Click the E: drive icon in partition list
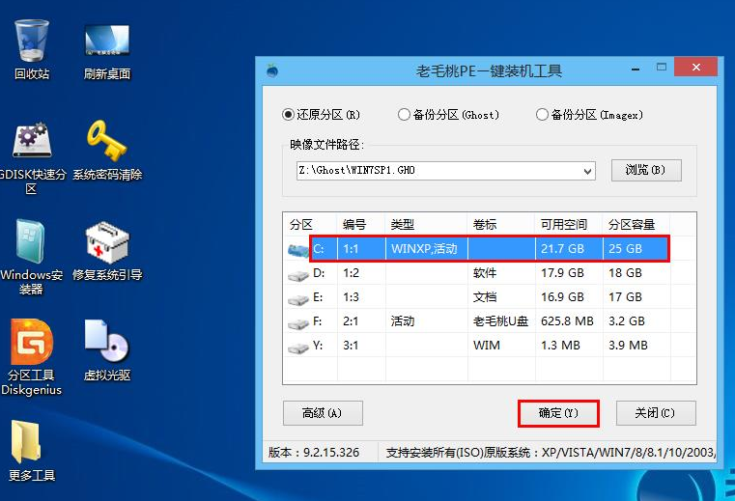Screen dimensions: 735x501 click(x=297, y=298)
